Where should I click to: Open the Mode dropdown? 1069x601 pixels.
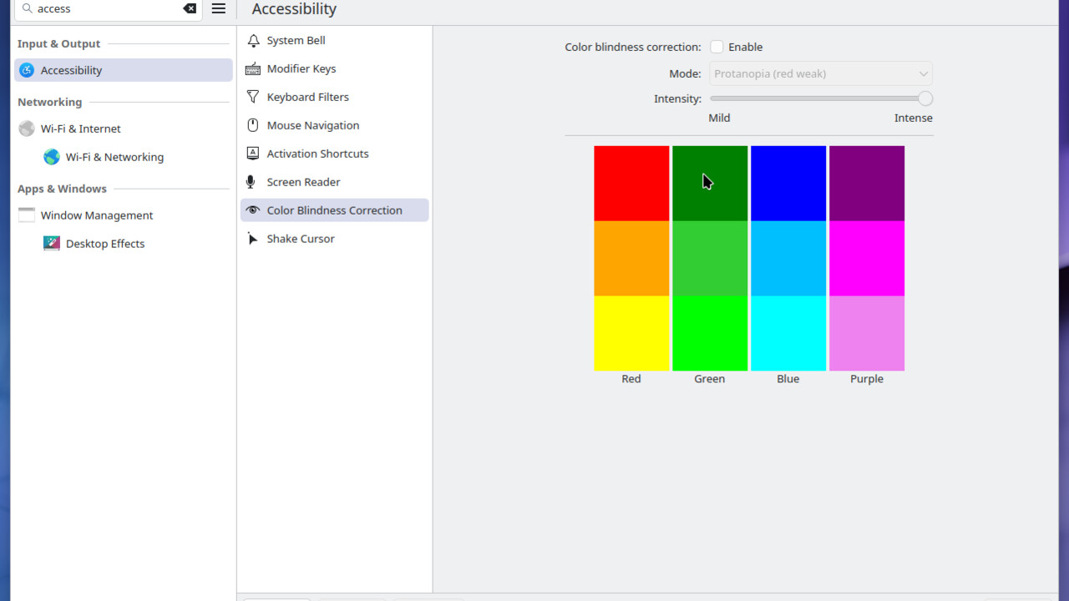tap(821, 73)
